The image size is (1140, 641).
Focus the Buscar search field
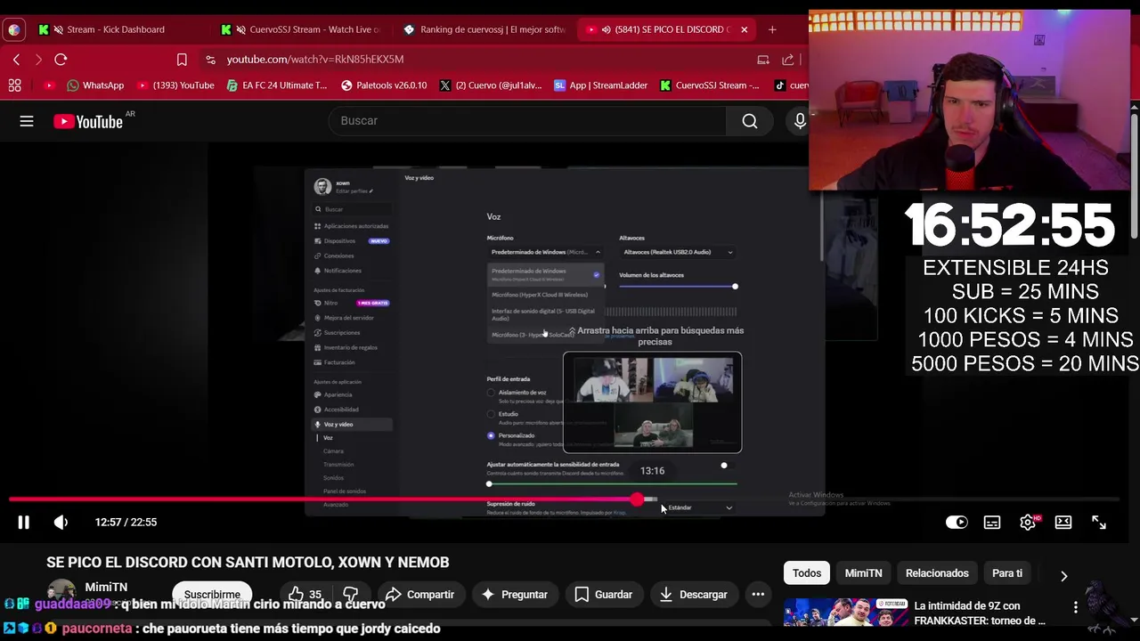coord(527,121)
